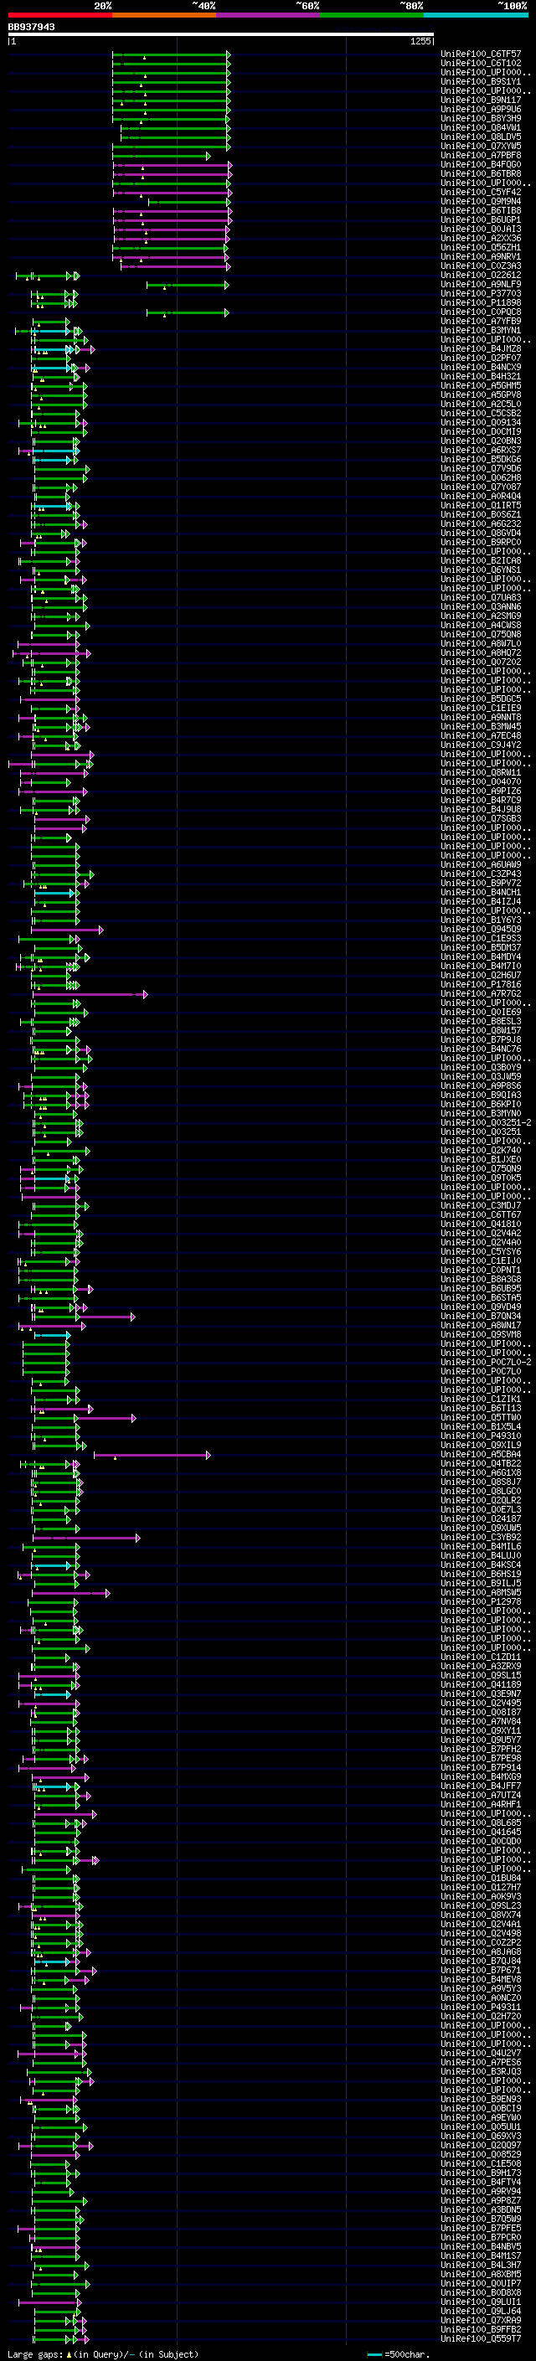Click the query end position 1255
The width and height of the screenshot is (536, 2361).
[x=420, y=41]
